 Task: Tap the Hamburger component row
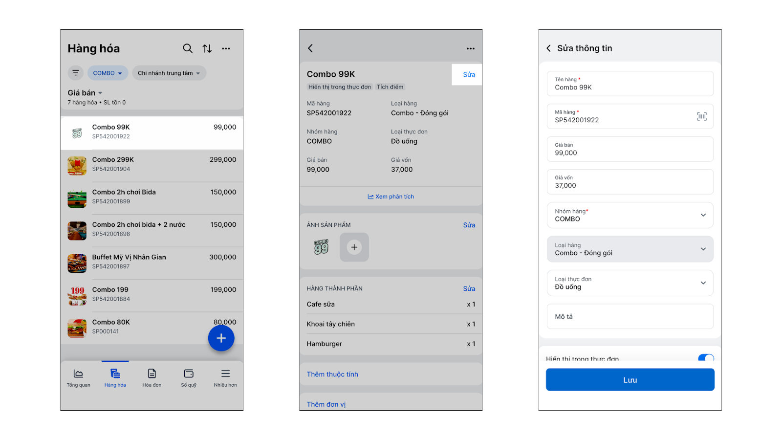point(391,344)
